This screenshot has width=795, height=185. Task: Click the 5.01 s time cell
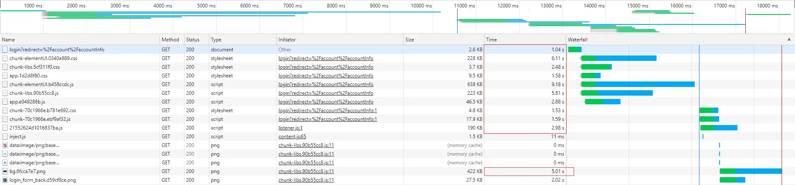(x=525, y=171)
